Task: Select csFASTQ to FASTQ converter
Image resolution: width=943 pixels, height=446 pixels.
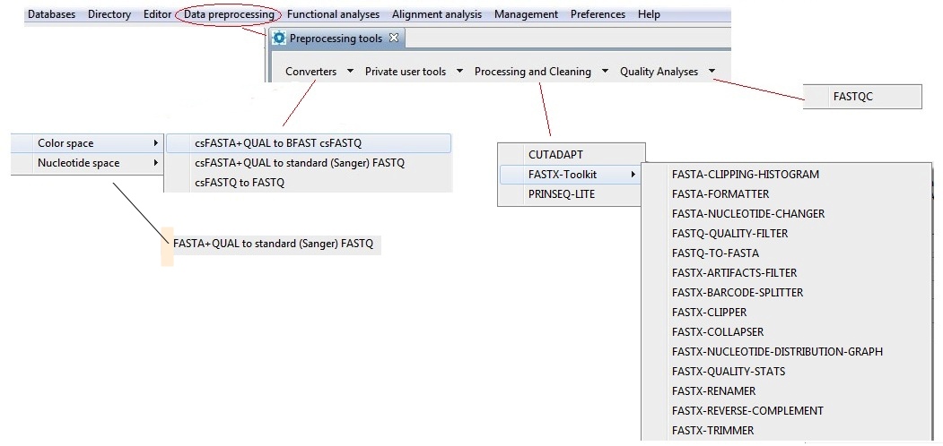Action: pos(239,182)
